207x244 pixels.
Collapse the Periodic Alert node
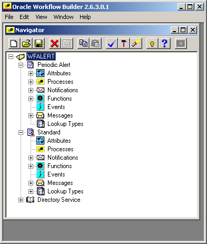coord(21,65)
